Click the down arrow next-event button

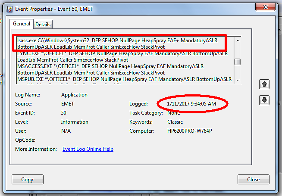tap(264, 100)
